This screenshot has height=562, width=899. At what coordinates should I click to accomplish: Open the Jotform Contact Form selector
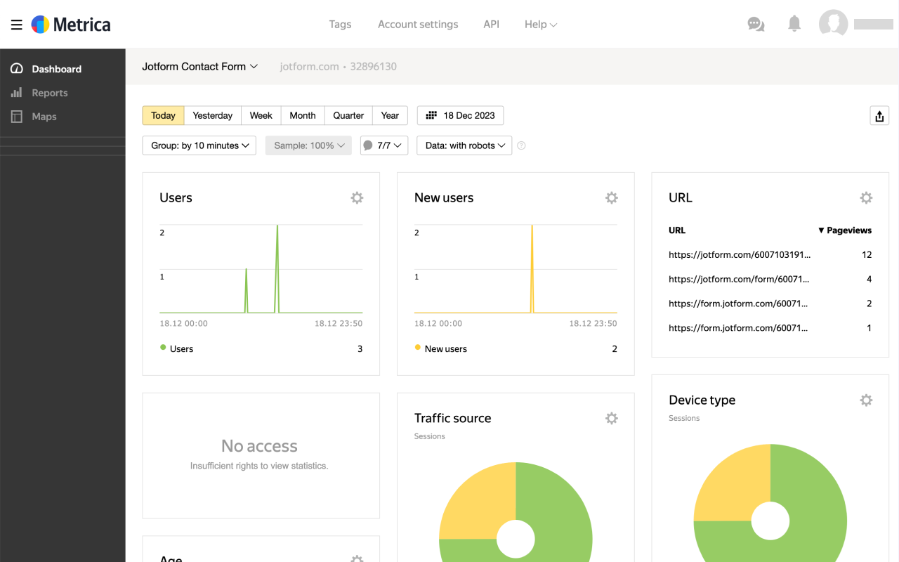click(200, 66)
